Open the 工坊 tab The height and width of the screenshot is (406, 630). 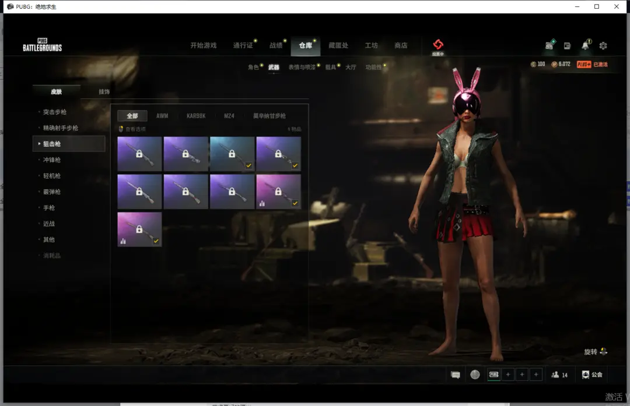(x=371, y=45)
